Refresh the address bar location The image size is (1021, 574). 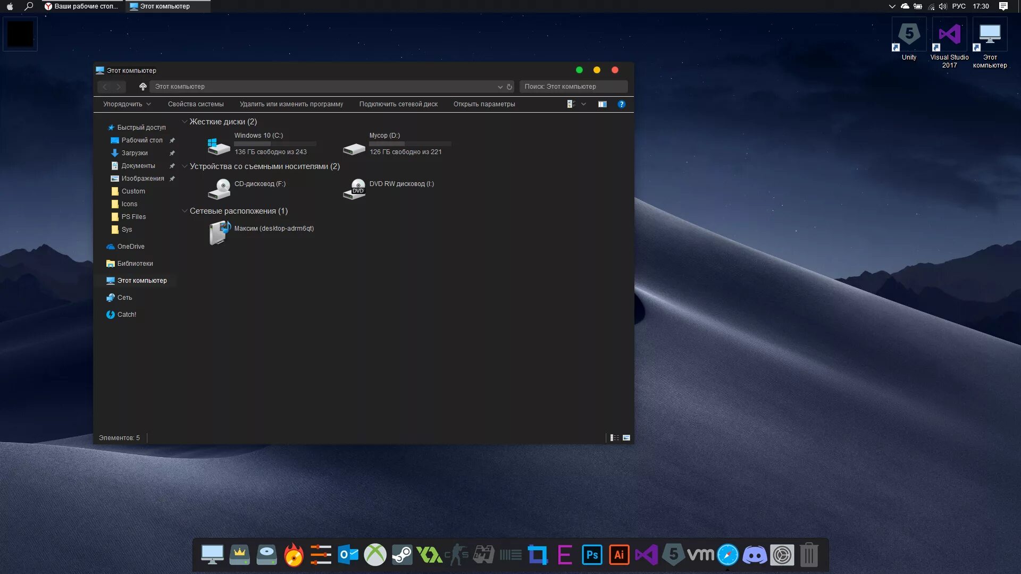[509, 87]
